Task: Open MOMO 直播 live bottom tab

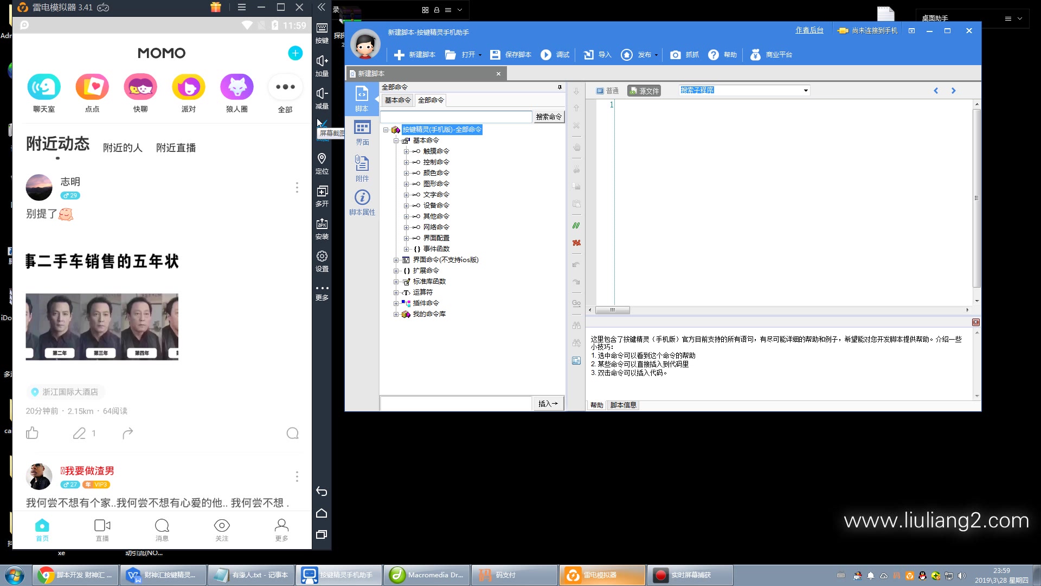Action: coord(102,530)
